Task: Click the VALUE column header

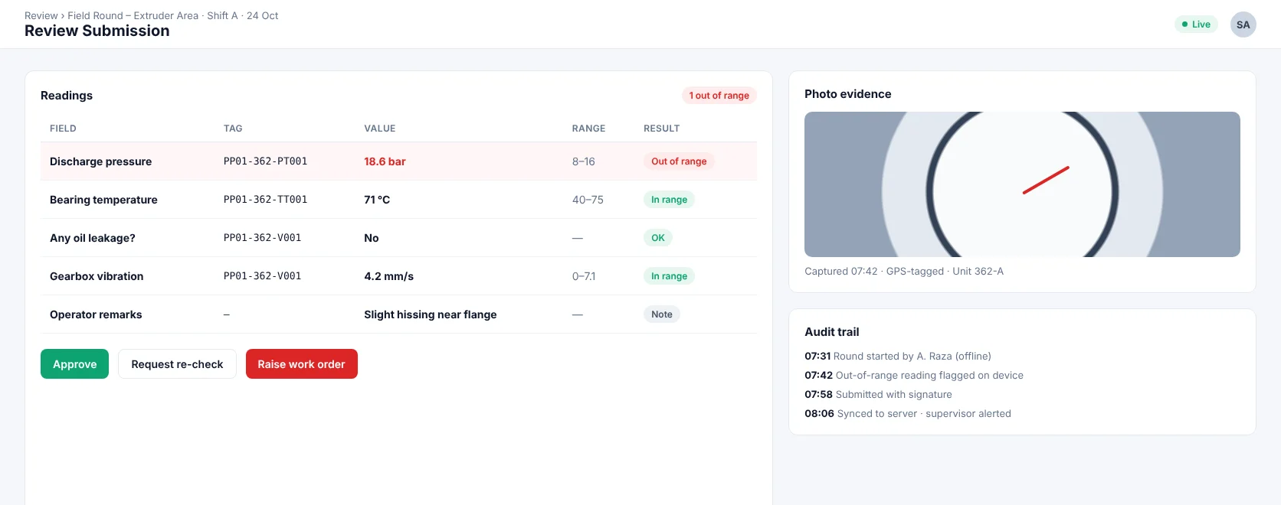Action: pos(380,129)
